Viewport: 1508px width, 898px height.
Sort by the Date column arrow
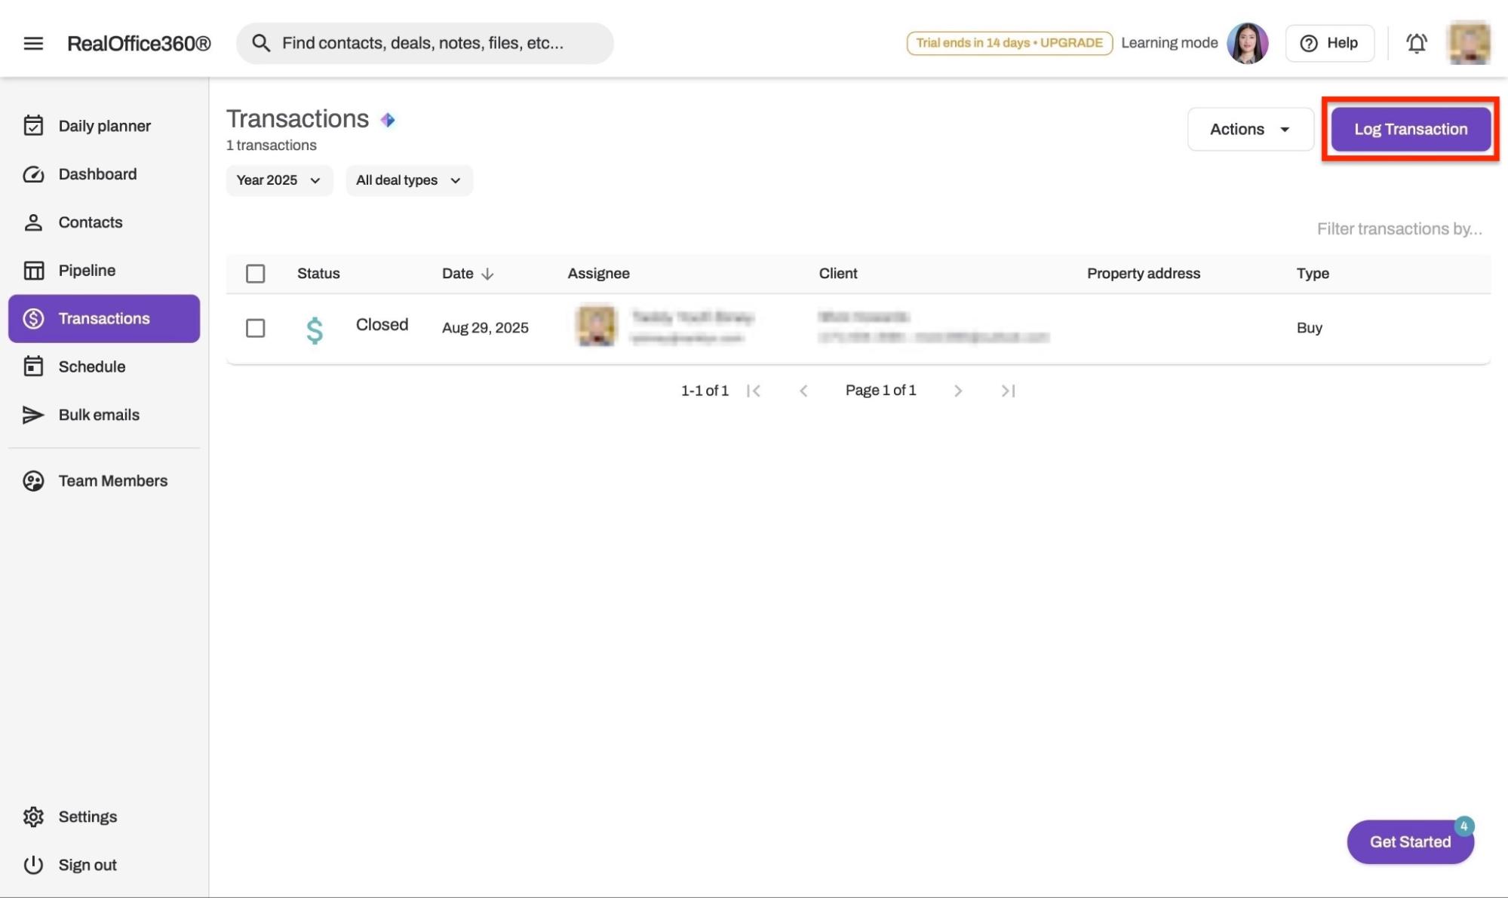coord(487,274)
